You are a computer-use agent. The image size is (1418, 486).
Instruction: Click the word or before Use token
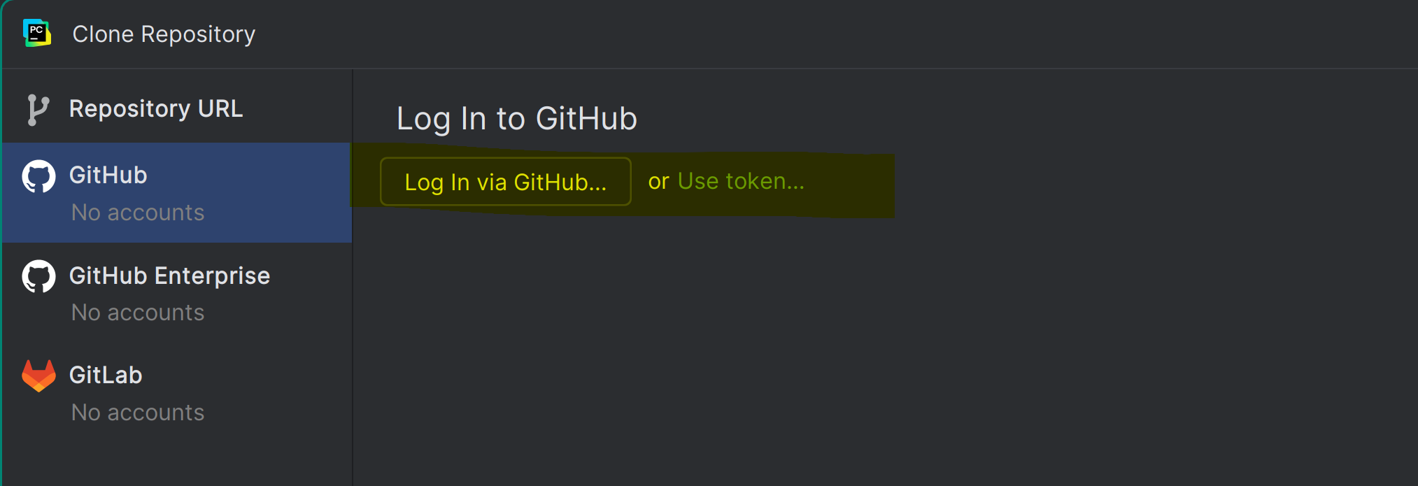(x=658, y=182)
